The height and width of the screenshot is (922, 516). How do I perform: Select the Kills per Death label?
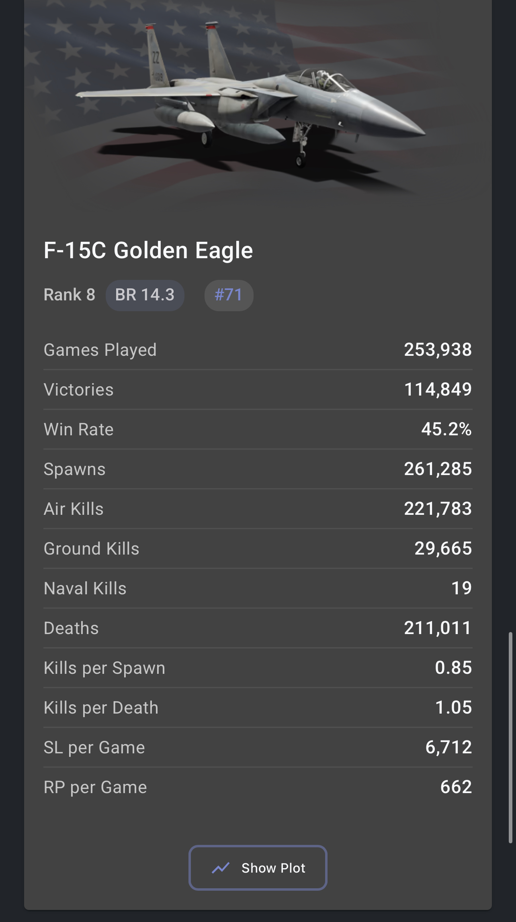coord(101,708)
